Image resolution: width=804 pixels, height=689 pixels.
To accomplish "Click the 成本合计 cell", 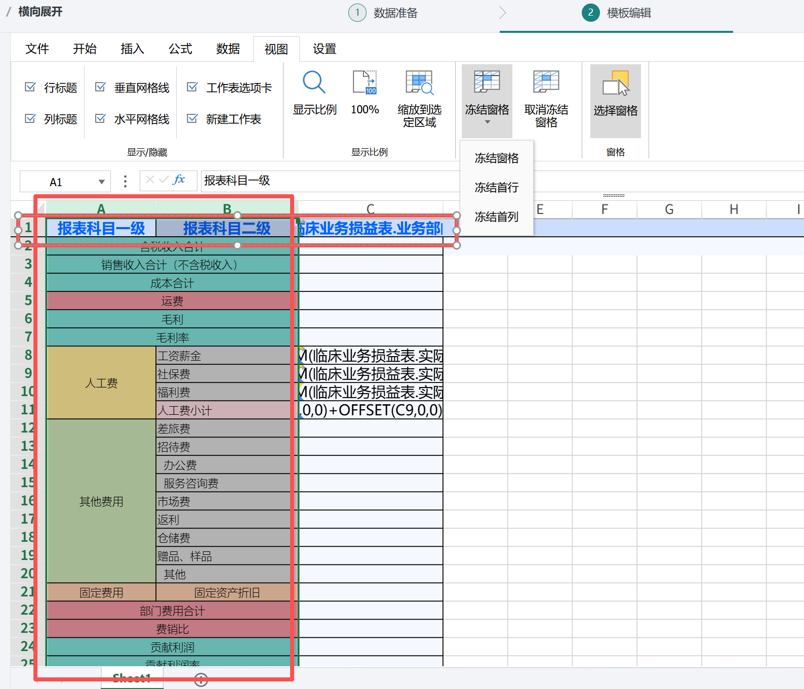I will tap(172, 283).
